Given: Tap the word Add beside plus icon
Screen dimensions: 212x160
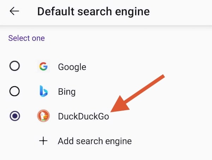Looking at the screenshot, I should pos(66,141).
